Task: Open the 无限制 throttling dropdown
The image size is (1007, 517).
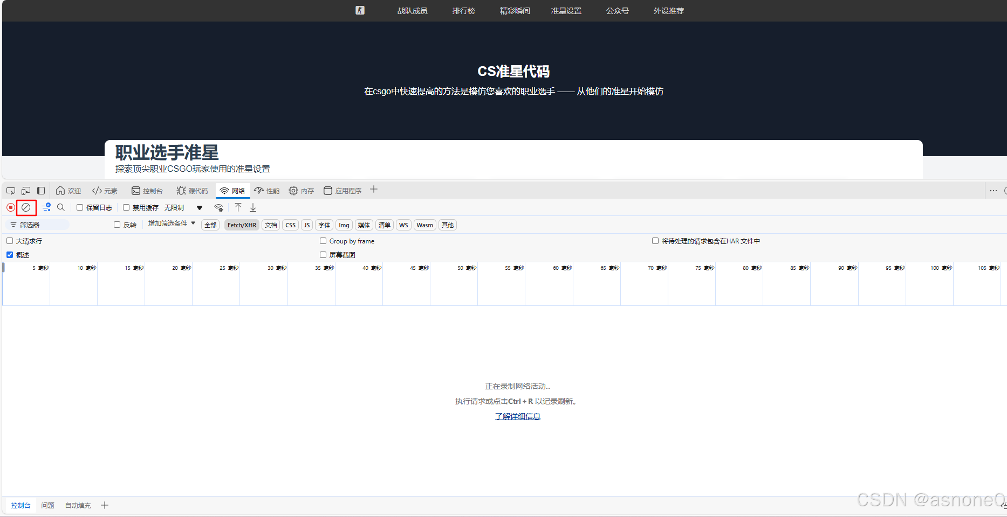Action: click(x=184, y=207)
